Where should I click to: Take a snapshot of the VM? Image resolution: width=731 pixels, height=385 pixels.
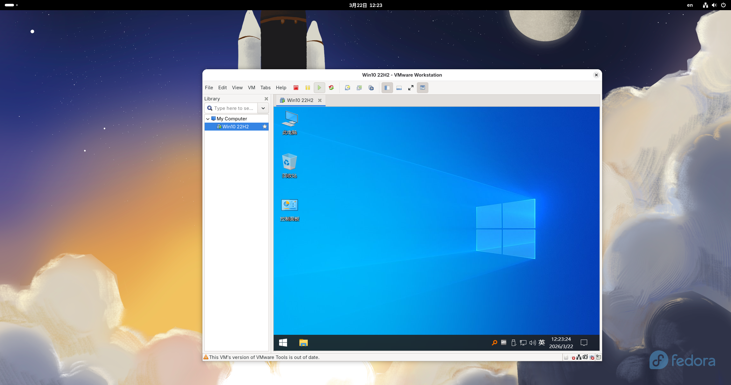tap(348, 88)
